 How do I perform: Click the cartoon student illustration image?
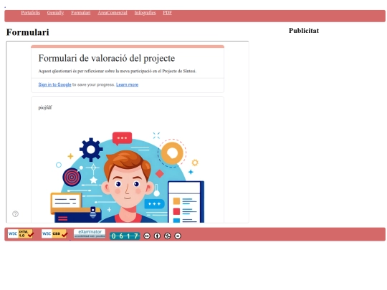coord(128,177)
